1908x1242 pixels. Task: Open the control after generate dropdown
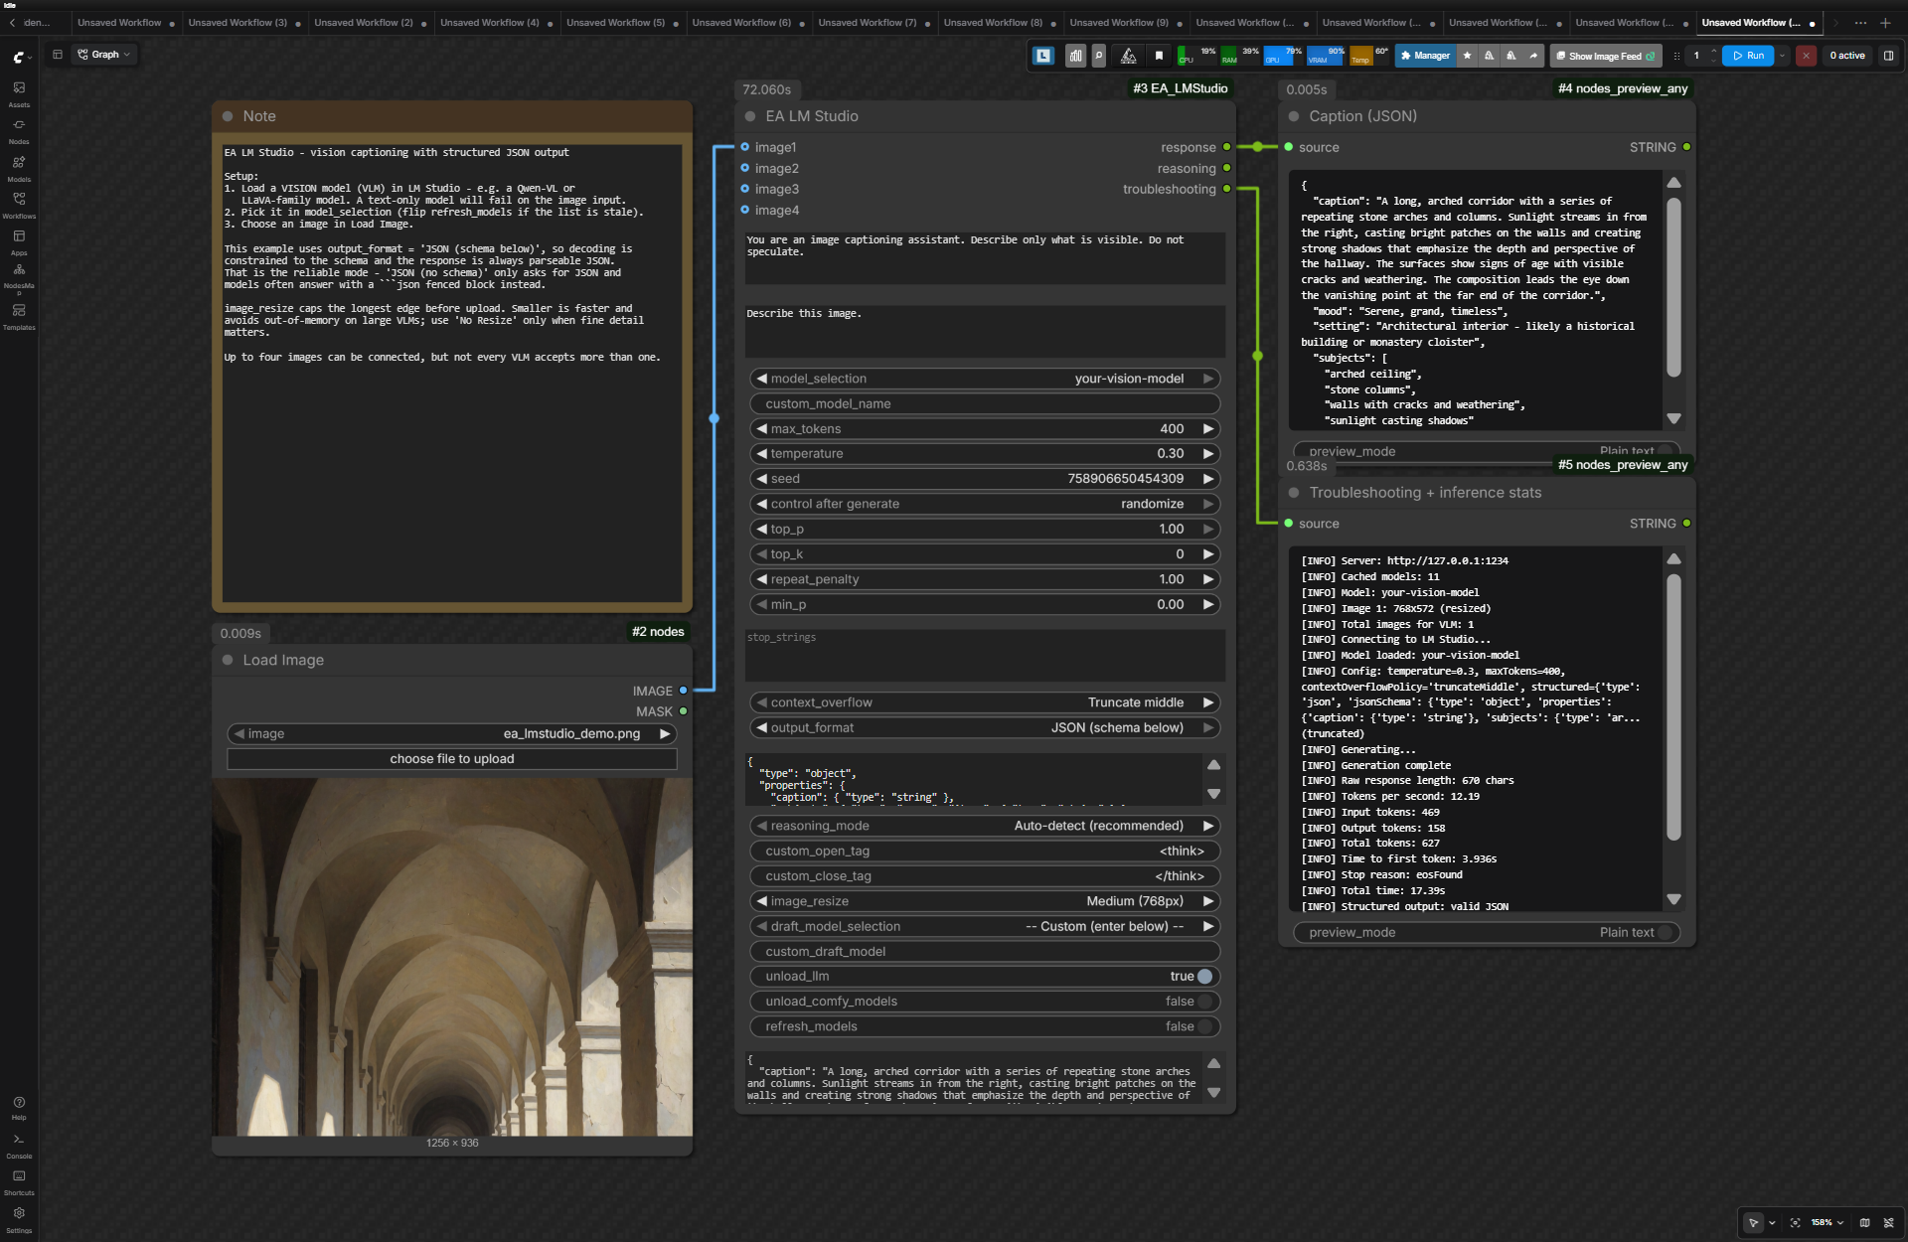click(x=984, y=504)
